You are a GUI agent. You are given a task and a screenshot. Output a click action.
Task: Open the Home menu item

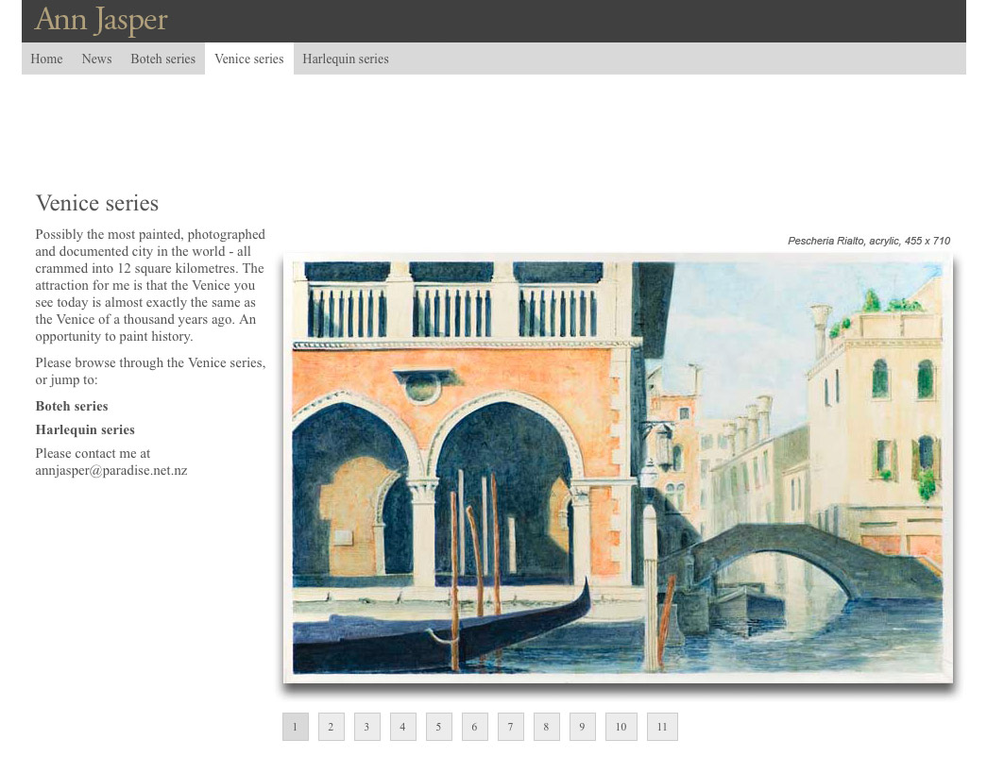coord(46,59)
